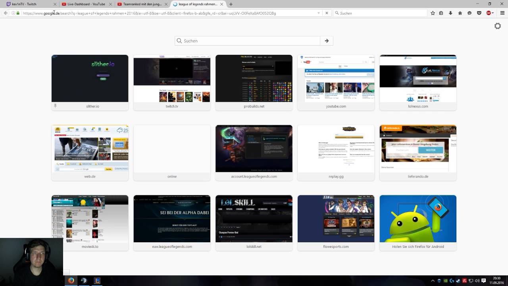Screen dimensions: 508x286
Task: Open a new tab with plus button
Action: 231,4
